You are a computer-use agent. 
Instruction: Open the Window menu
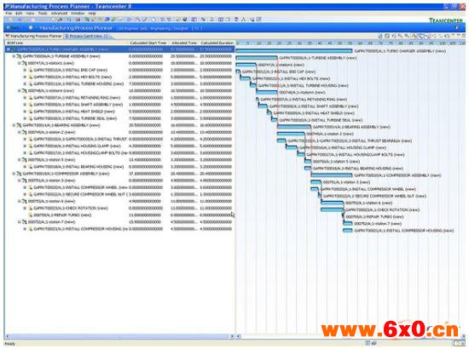(x=78, y=14)
